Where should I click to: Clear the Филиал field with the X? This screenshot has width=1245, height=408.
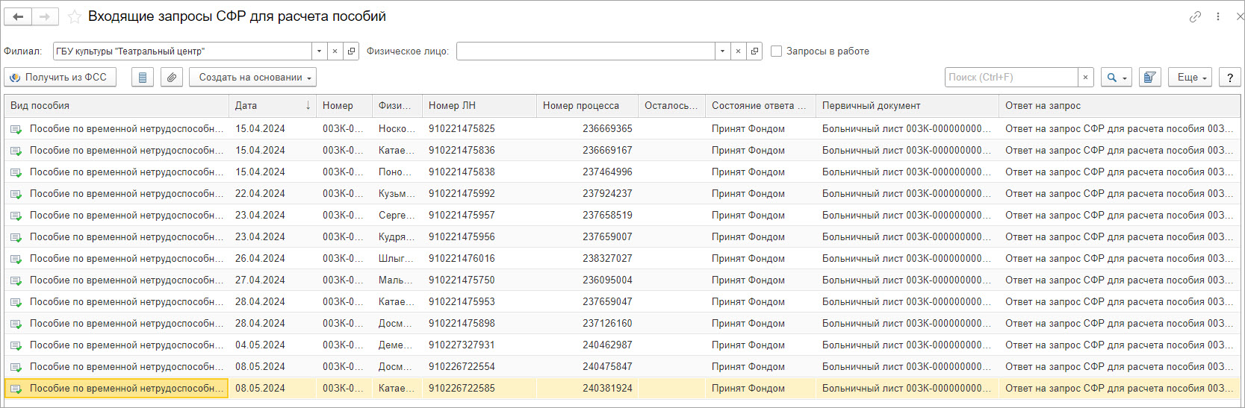pos(335,51)
